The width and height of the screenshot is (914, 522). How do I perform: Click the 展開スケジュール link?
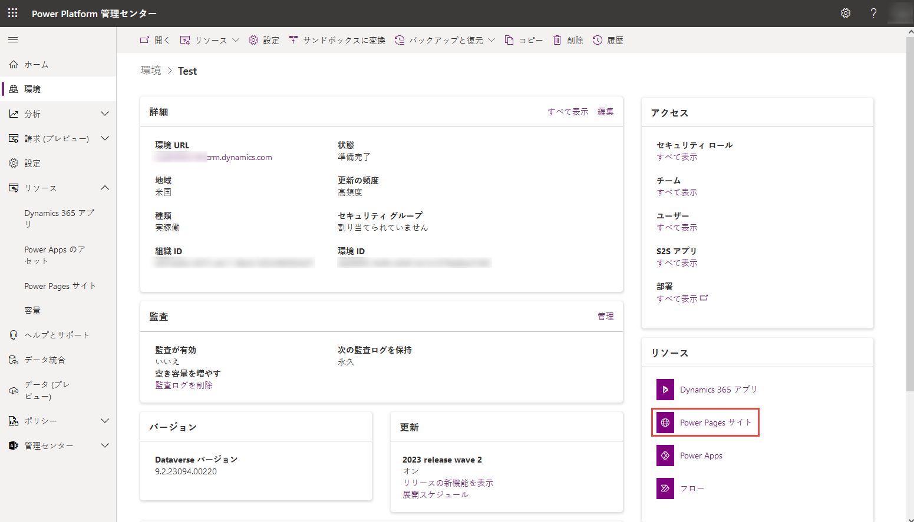coord(435,495)
